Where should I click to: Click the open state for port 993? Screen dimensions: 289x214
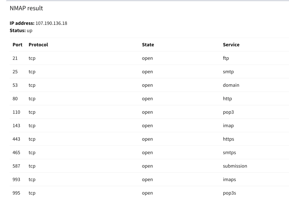(x=147, y=180)
